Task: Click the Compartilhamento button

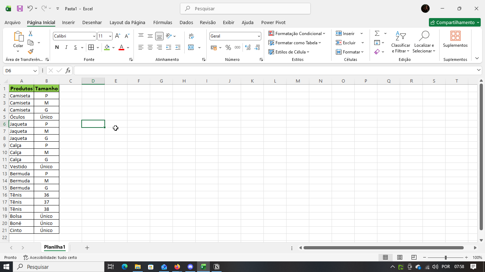Action: tap(454, 22)
